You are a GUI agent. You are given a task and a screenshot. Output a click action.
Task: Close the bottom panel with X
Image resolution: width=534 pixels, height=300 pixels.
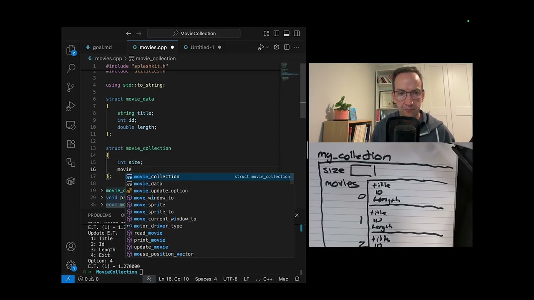[x=297, y=215]
